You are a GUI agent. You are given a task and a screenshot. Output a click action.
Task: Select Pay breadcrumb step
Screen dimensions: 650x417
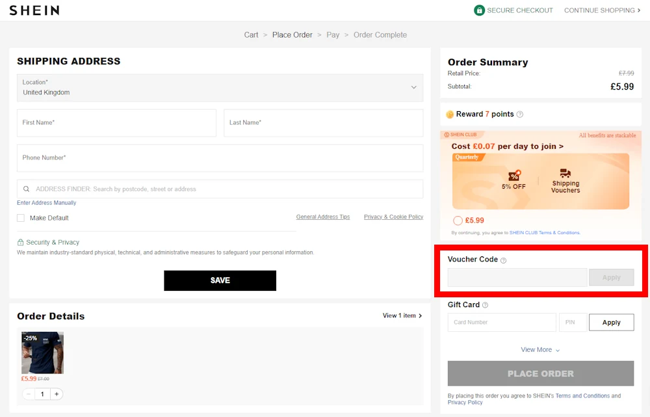[x=333, y=35]
